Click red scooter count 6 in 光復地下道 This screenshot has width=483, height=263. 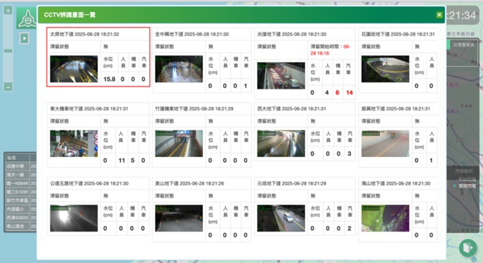click(x=337, y=93)
